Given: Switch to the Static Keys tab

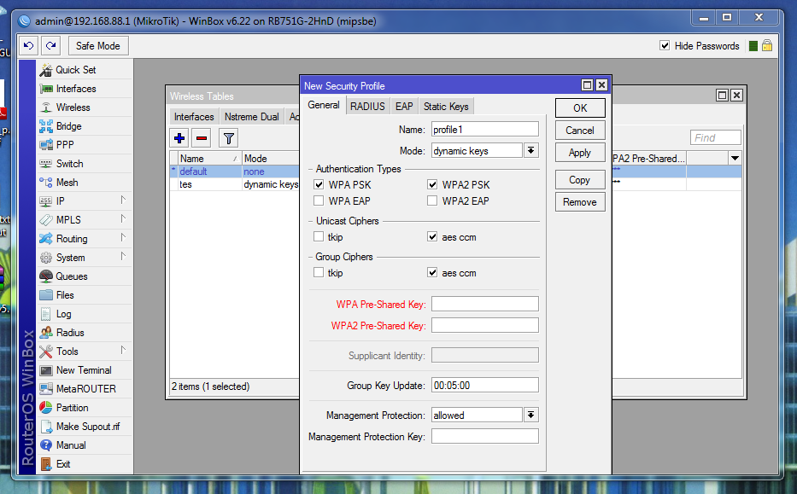Looking at the screenshot, I should [x=446, y=107].
